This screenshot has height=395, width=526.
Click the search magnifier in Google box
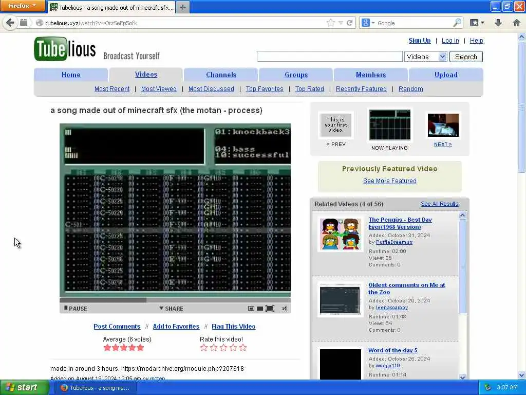[x=457, y=23]
